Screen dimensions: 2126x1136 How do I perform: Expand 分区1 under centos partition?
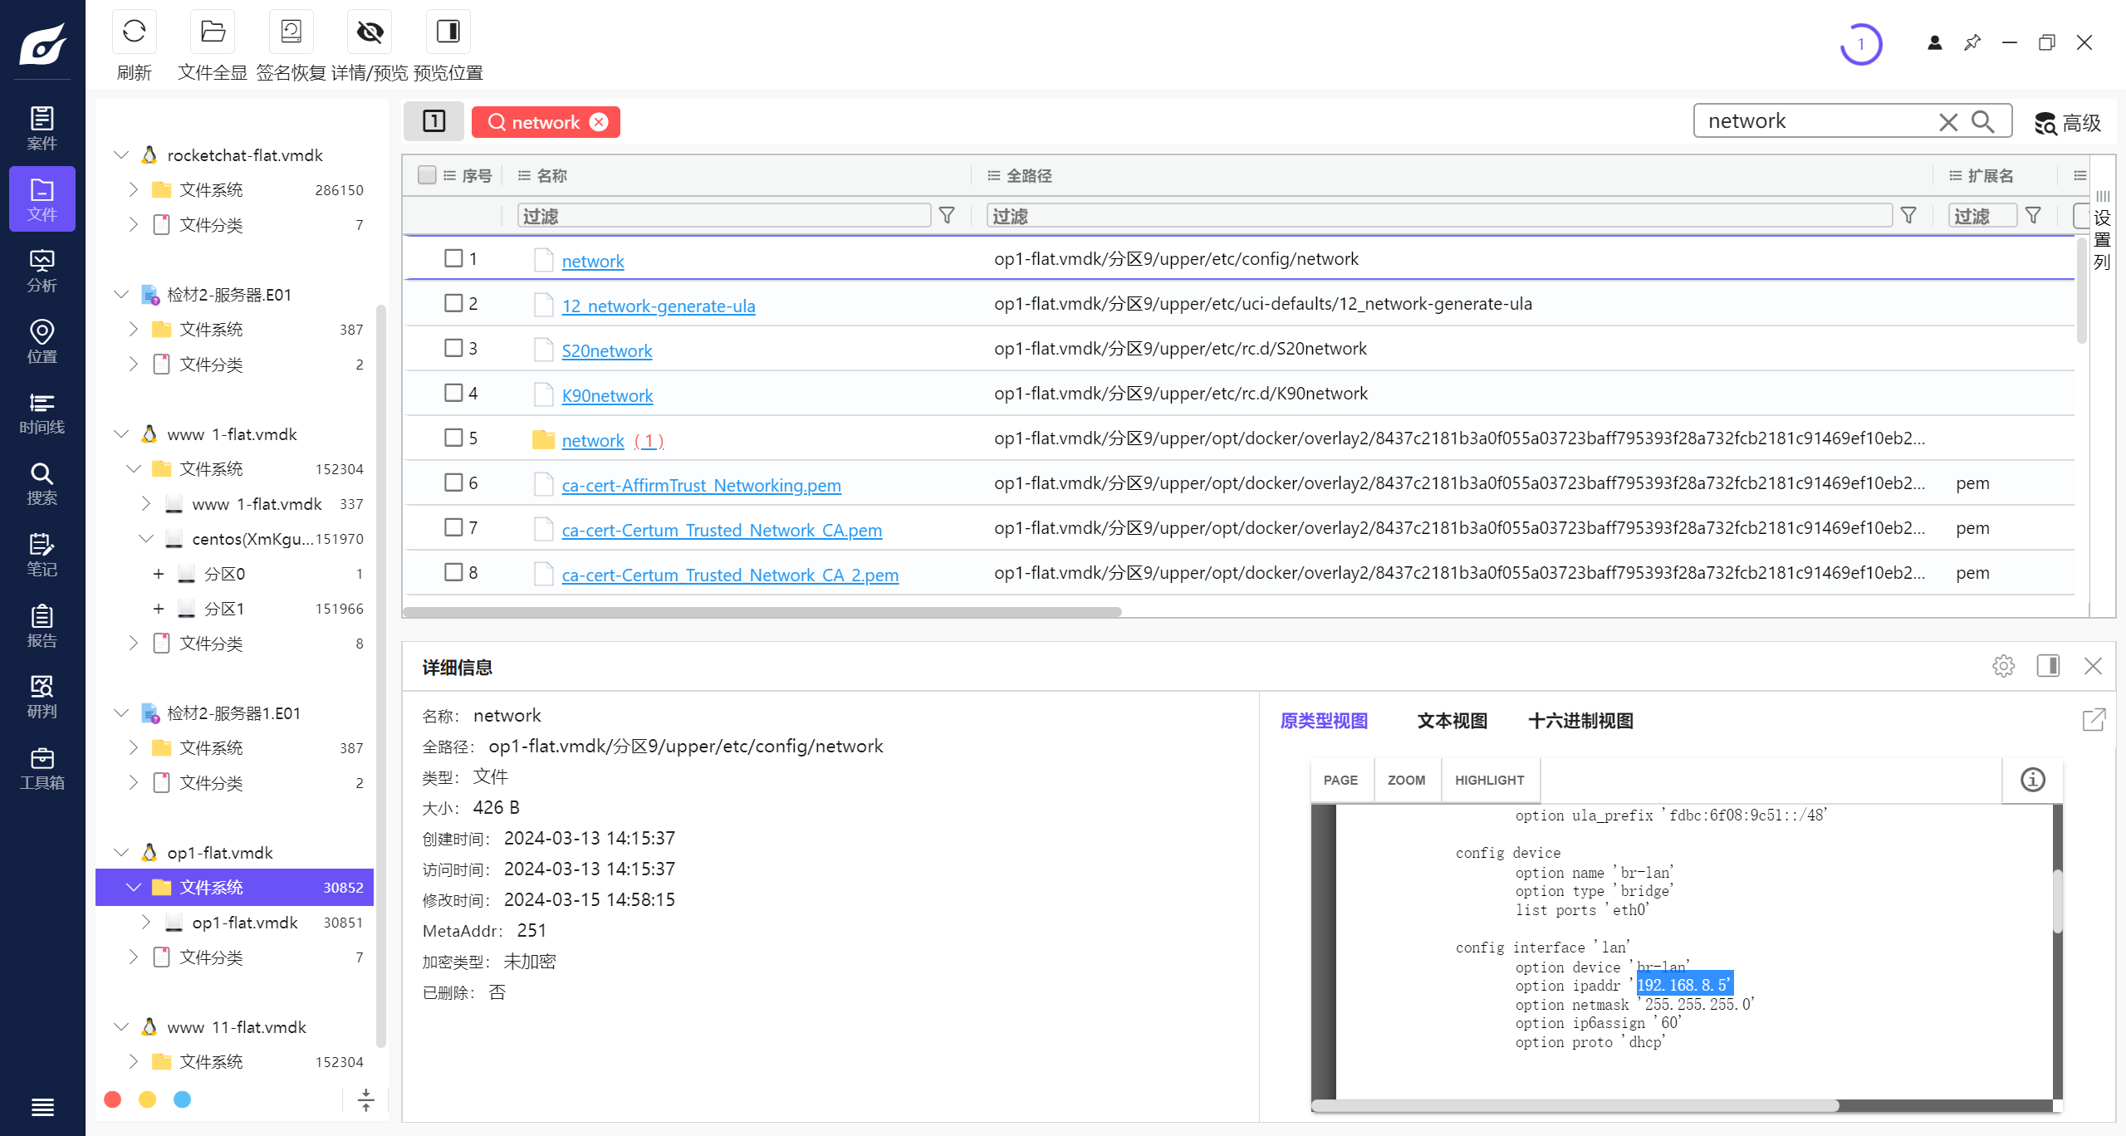point(159,609)
